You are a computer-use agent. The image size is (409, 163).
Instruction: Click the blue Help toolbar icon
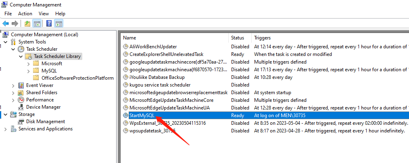point(49,23)
